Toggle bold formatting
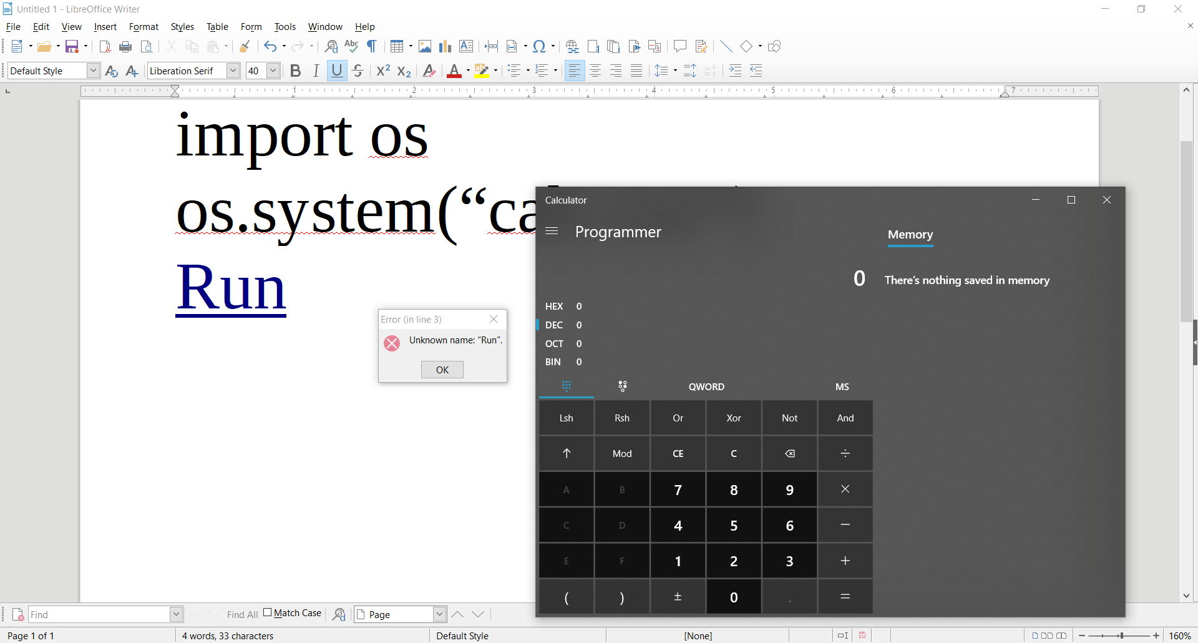 click(x=295, y=71)
